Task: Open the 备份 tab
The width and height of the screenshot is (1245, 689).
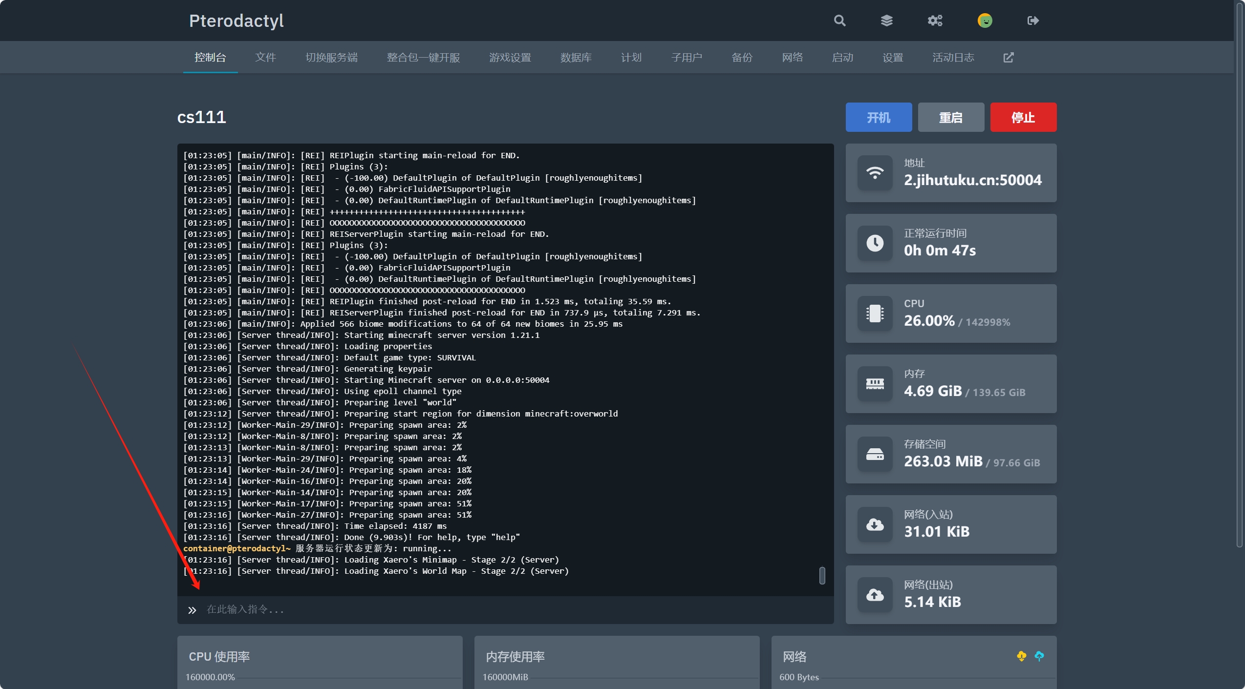Action: pyautogui.click(x=742, y=58)
